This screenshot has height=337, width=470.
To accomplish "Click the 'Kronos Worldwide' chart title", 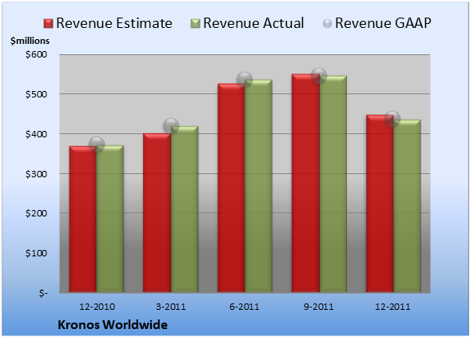I will point(113,325).
